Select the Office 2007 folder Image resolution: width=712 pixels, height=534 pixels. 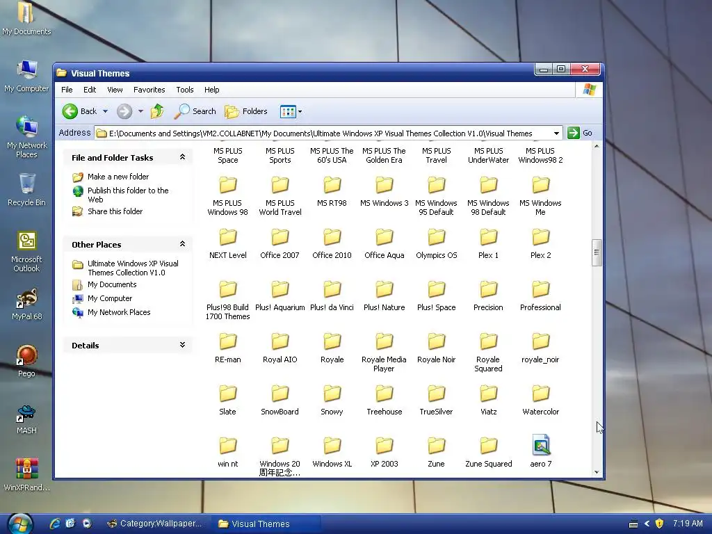280,243
